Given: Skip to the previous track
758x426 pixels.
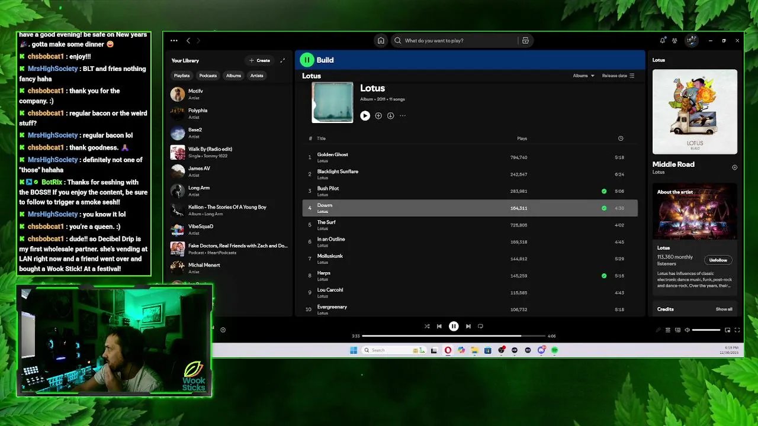Looking at the screenshot, I should pos(439,326).
